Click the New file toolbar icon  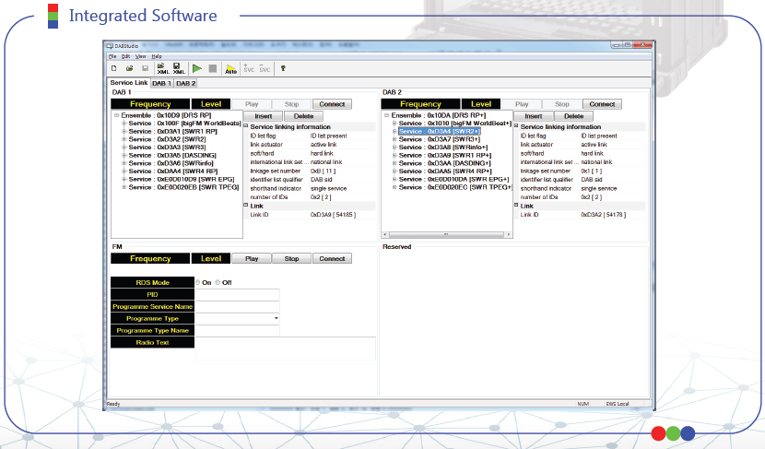(113, 68)
